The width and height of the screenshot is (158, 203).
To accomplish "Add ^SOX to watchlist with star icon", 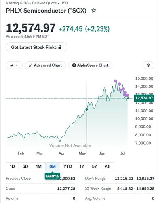I will [94, 11].
